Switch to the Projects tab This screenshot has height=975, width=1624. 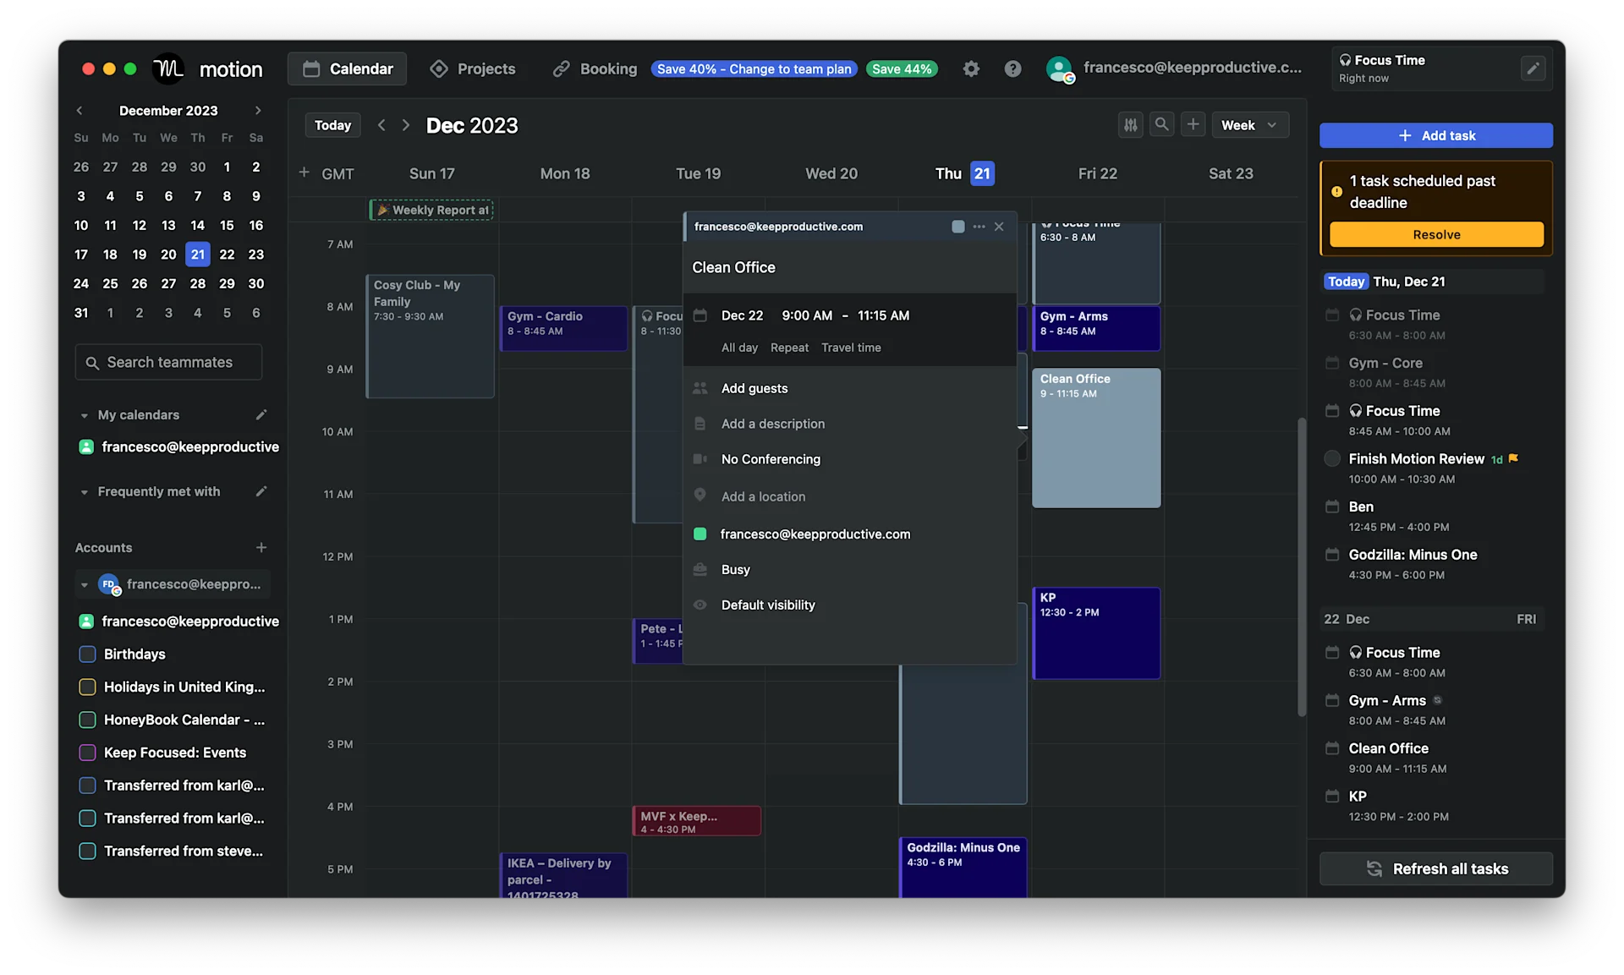click(474, 68)
